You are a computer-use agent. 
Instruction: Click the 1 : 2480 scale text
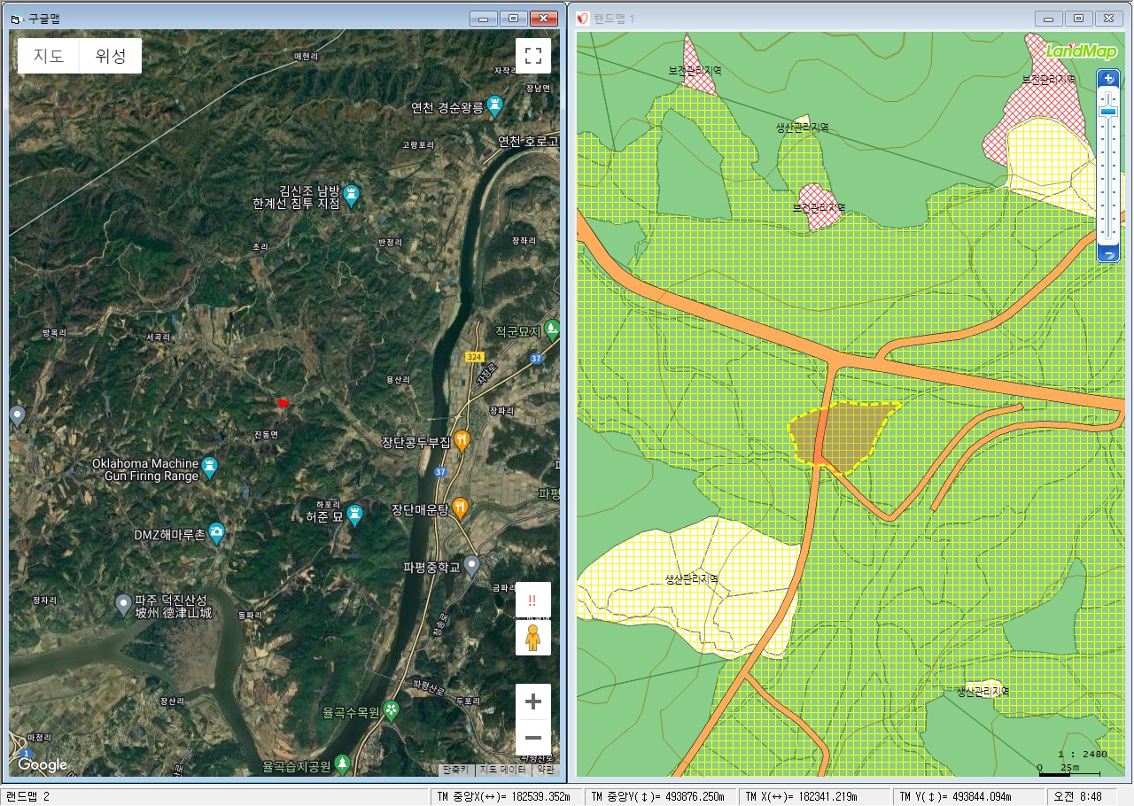point(1083,754)
